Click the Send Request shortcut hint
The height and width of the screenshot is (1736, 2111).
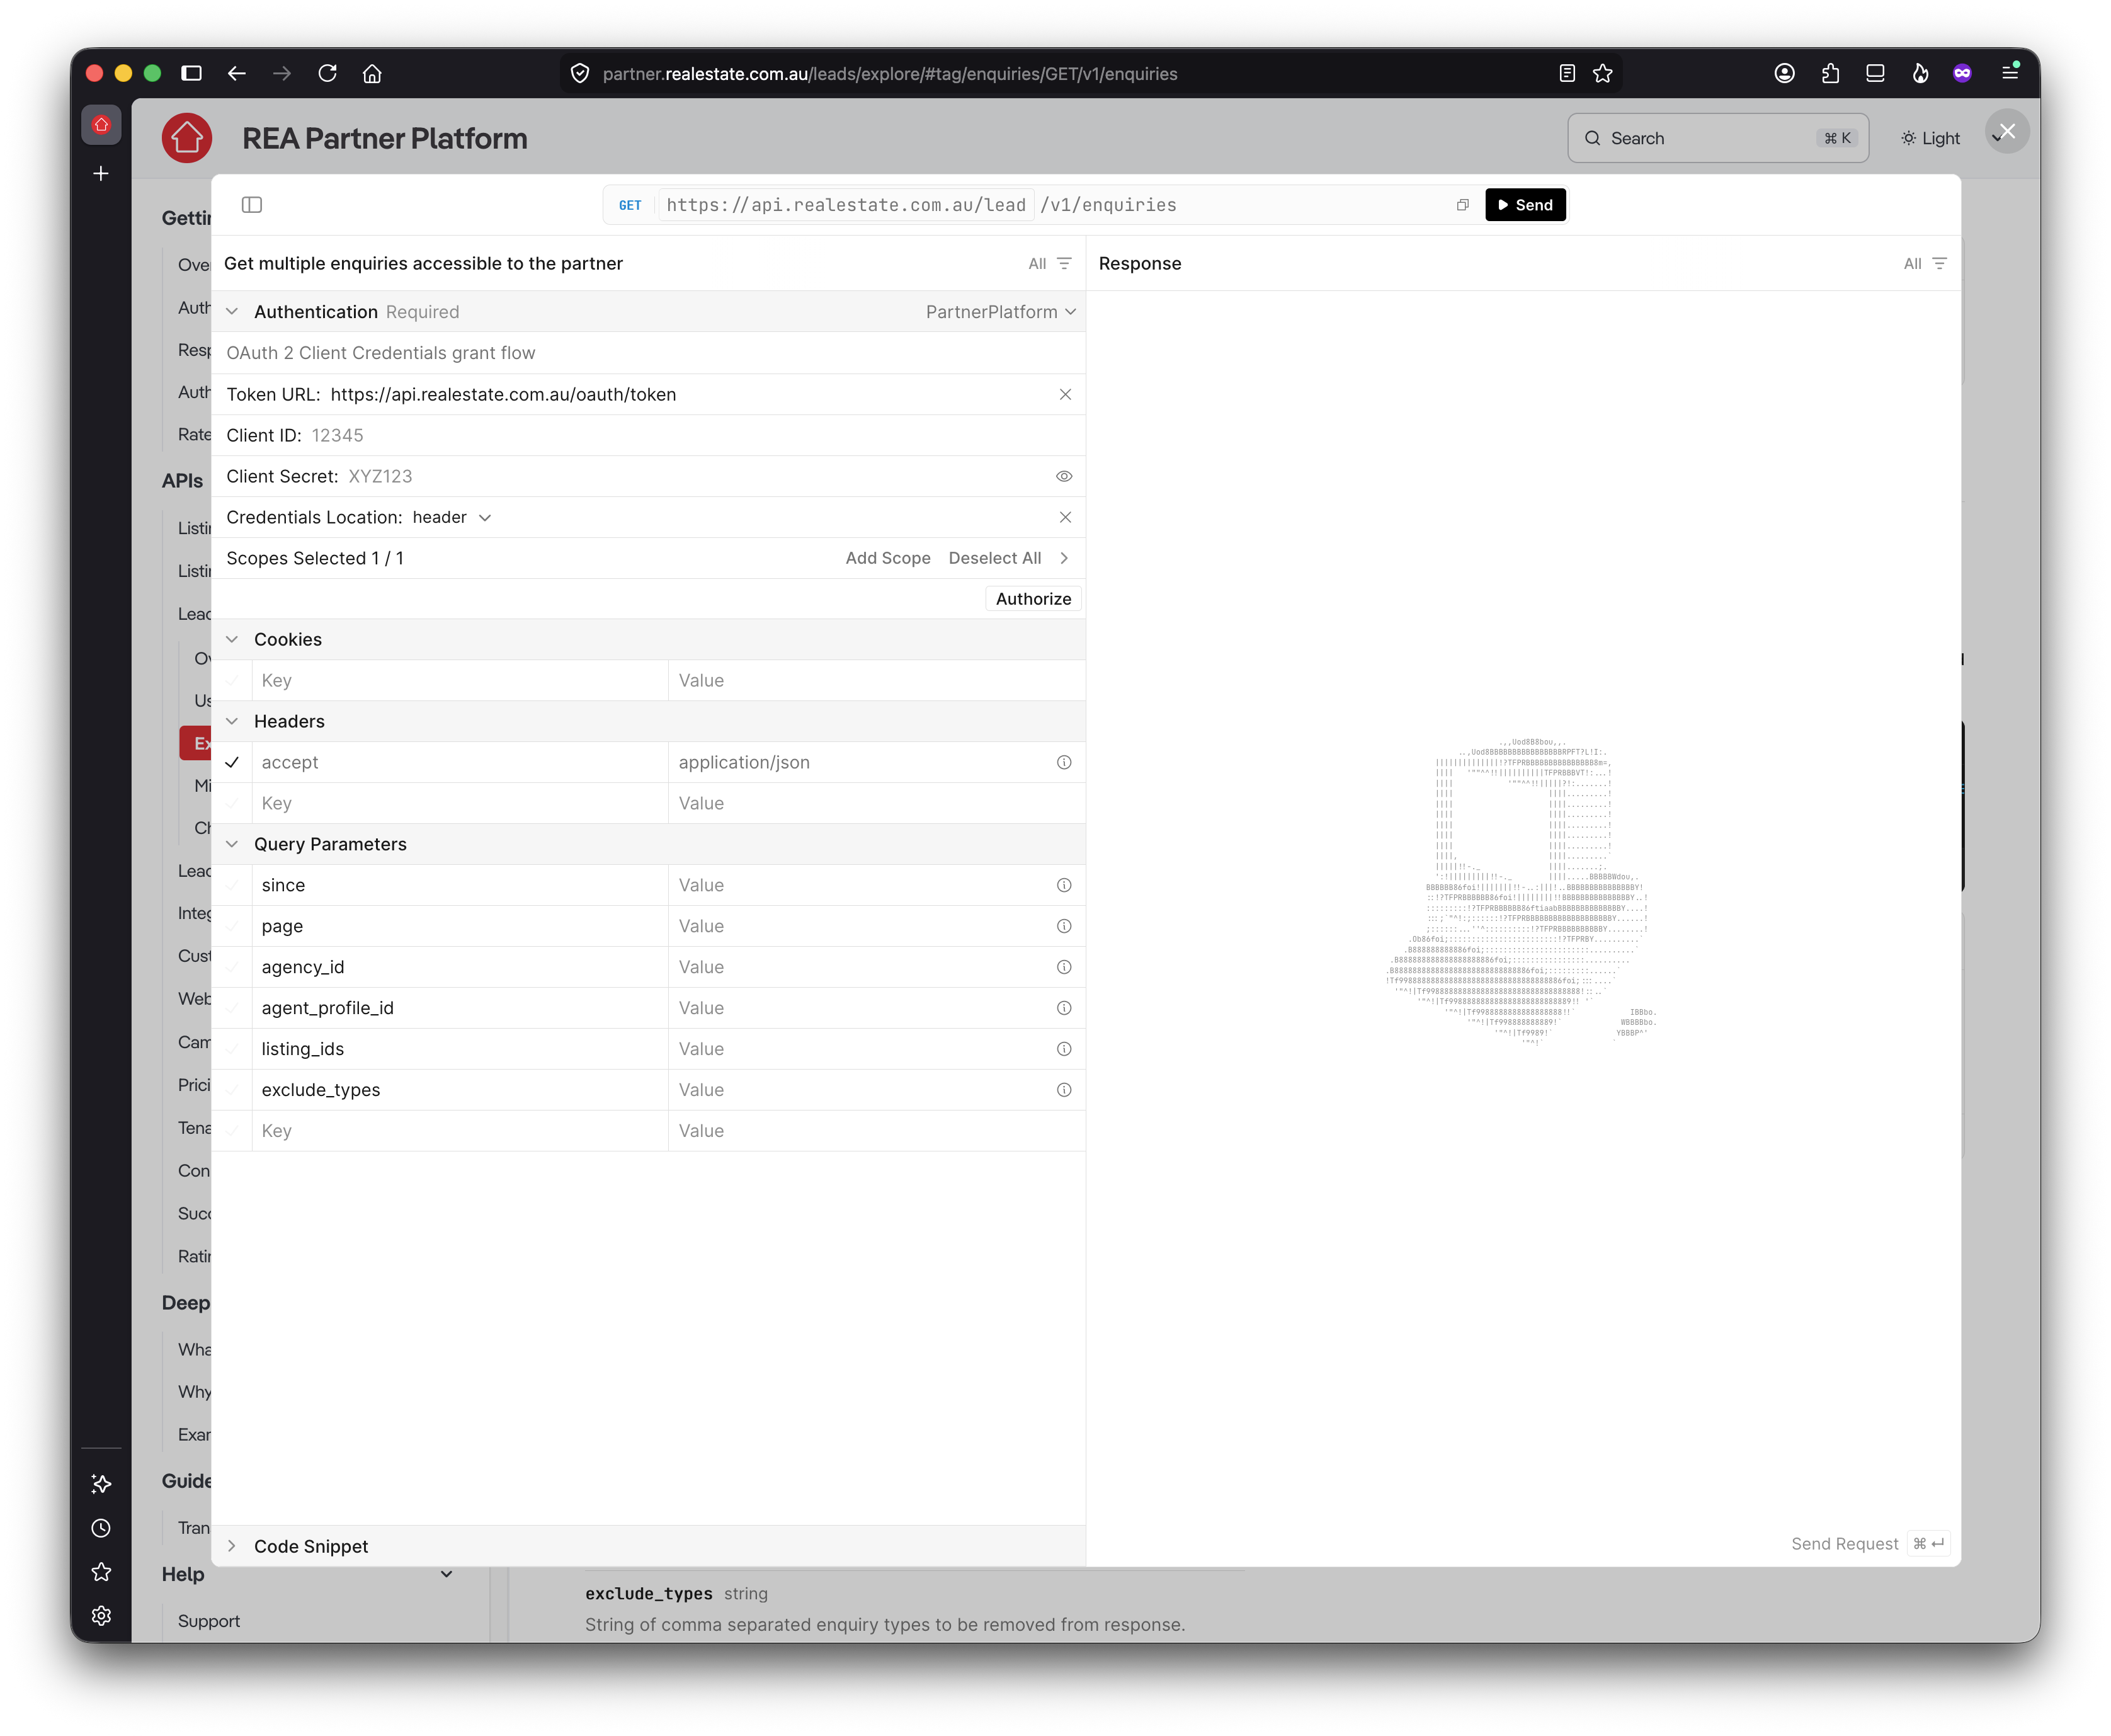1869,1545
